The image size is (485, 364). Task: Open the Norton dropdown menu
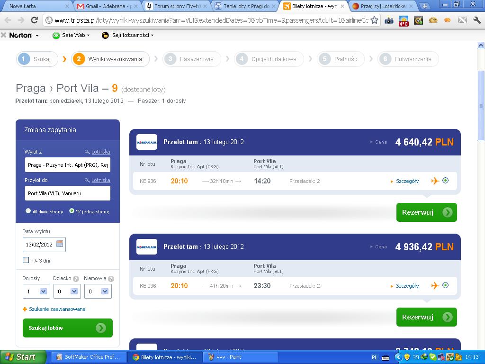click(x=37, y=36)
